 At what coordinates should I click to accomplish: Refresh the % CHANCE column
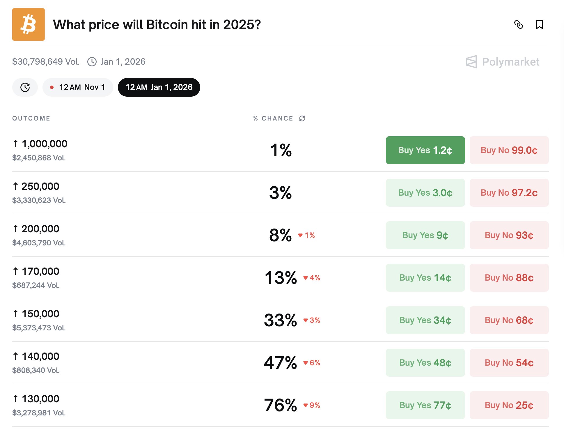[302, 118]
